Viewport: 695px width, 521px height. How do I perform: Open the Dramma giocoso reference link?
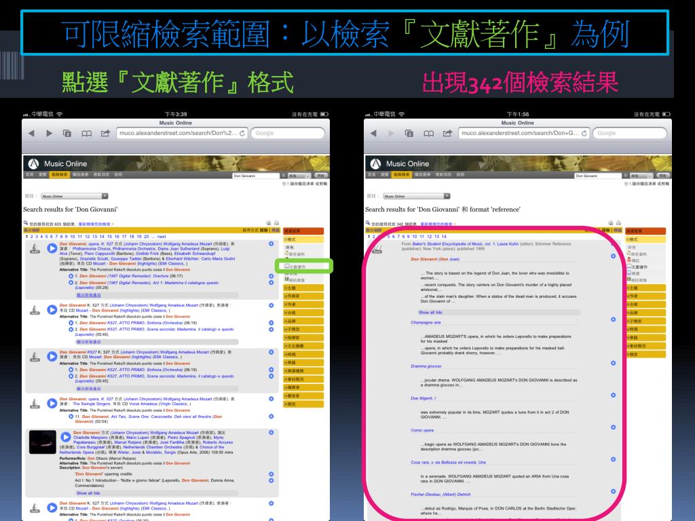[x=426, y=366]
